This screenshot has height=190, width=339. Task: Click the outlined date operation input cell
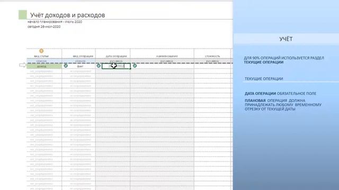click(x=116, y=66)
